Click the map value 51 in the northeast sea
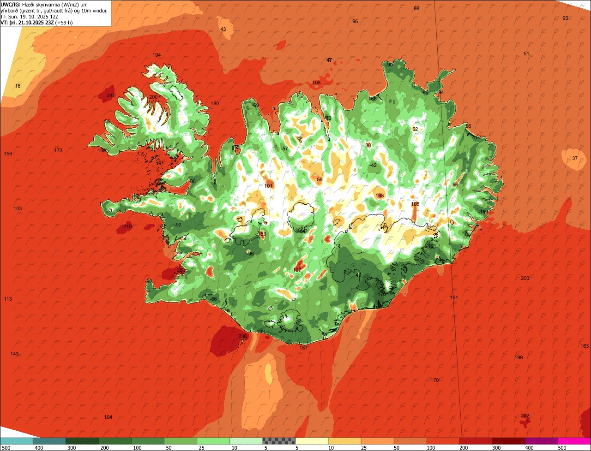This screenshot has height=451, width=591. pyautogui.click(x=526, y=53)
